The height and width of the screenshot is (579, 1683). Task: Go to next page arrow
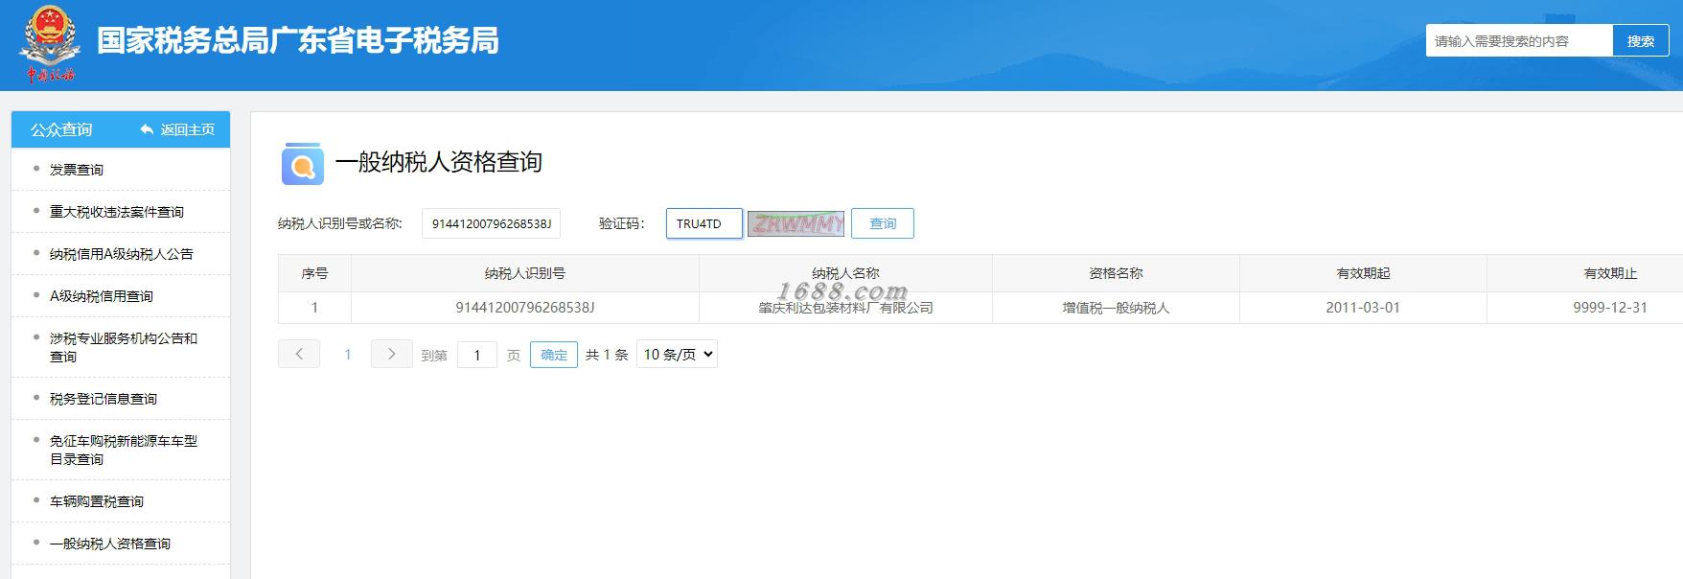coord(391,354)
